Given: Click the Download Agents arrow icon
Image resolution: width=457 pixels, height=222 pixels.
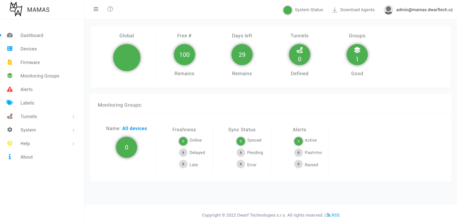Looking at the screenshot, I should [334, 10].
